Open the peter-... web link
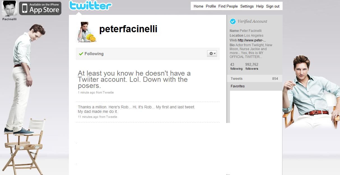Screen dimensions: 340x175 pos(252,40)
